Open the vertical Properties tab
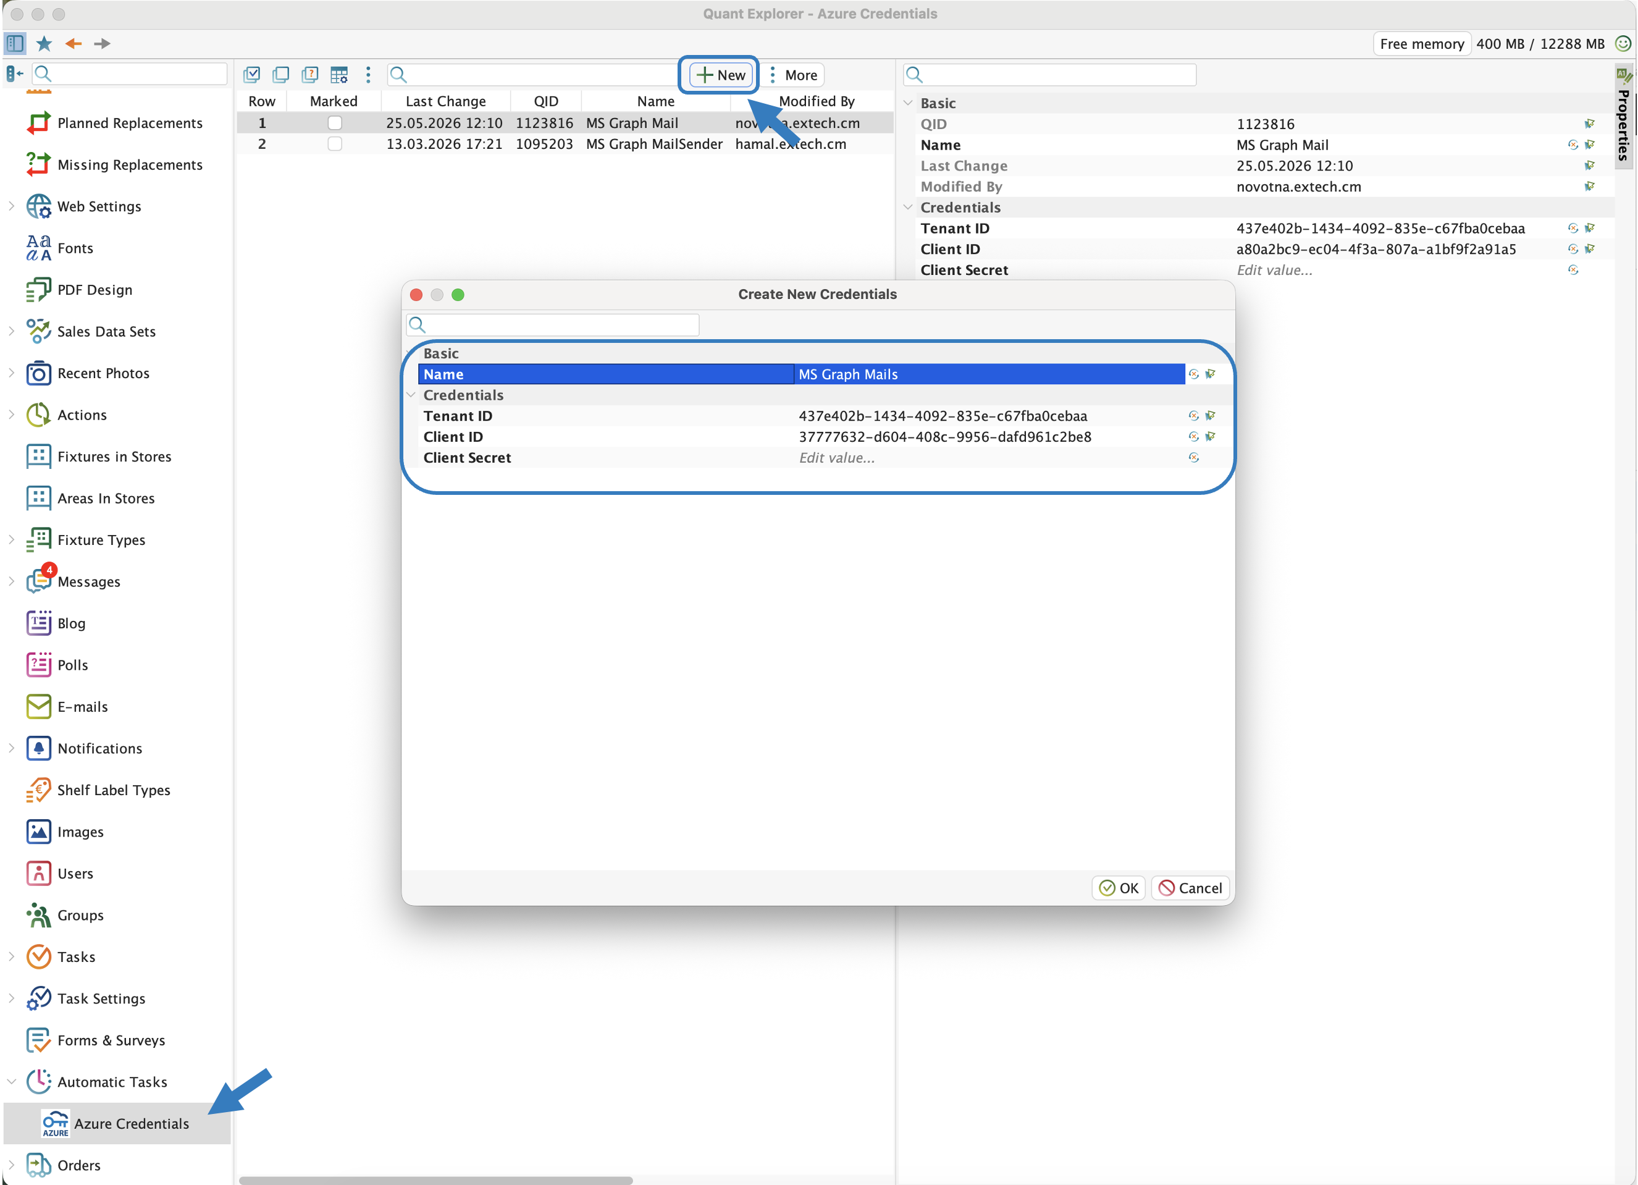 point(1624,116)
